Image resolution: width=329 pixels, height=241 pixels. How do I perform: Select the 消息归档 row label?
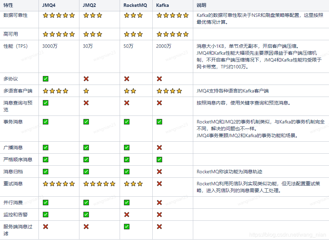[x=13, y=172]
